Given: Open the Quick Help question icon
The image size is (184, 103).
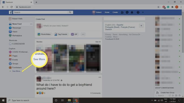Looking at the screenshot, I should [x=138, y=12].
